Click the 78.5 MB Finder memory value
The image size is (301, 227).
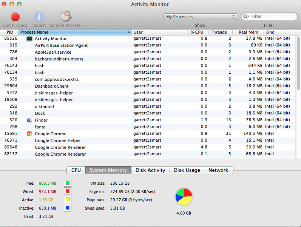pos(254,120)
